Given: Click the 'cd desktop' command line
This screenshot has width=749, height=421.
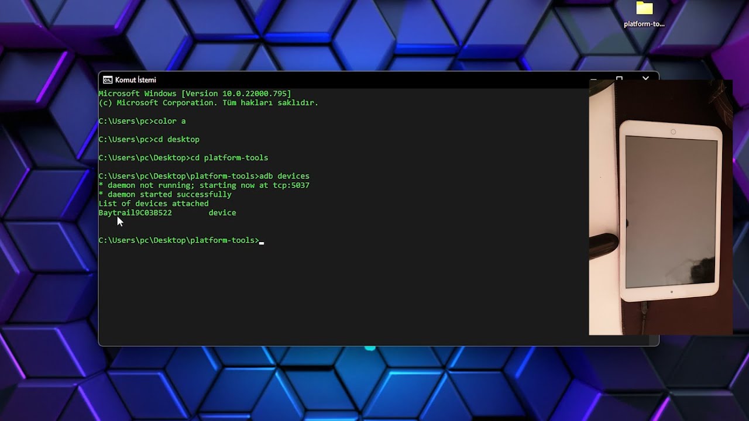Looking at the screenshot, I should (x=149, y=140).
